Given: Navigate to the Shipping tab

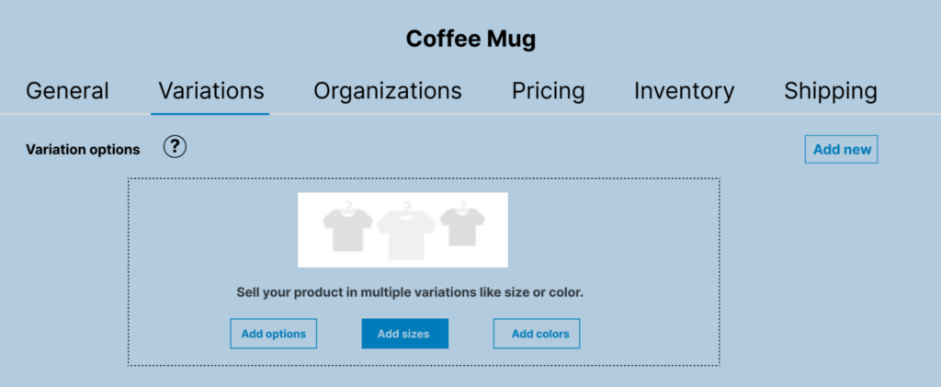Looking at the screenshot, I should [x=830, y=91].
